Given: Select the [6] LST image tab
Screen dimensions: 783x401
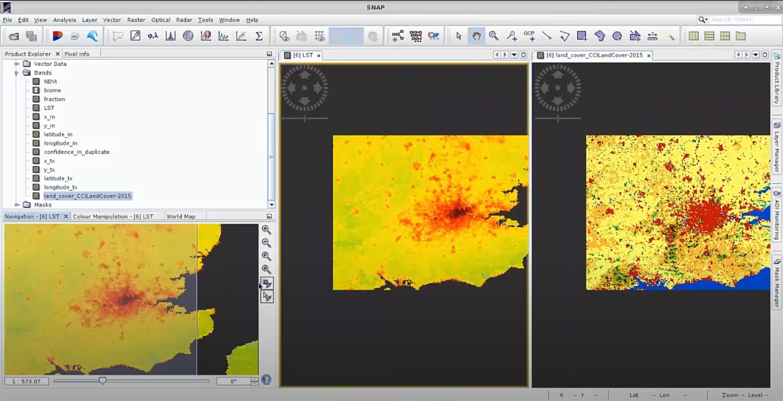Looking at the screenshot, I should coord(302,55).
